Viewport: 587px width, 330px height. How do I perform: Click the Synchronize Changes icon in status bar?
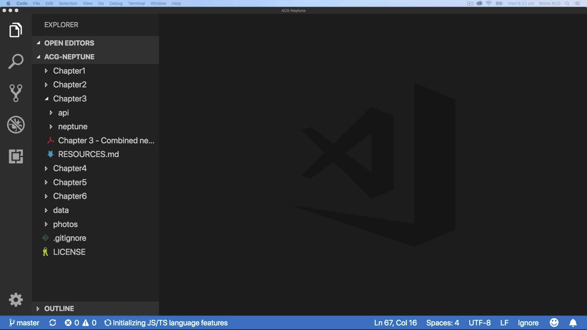pyautogui.click(x=53, y=323)
